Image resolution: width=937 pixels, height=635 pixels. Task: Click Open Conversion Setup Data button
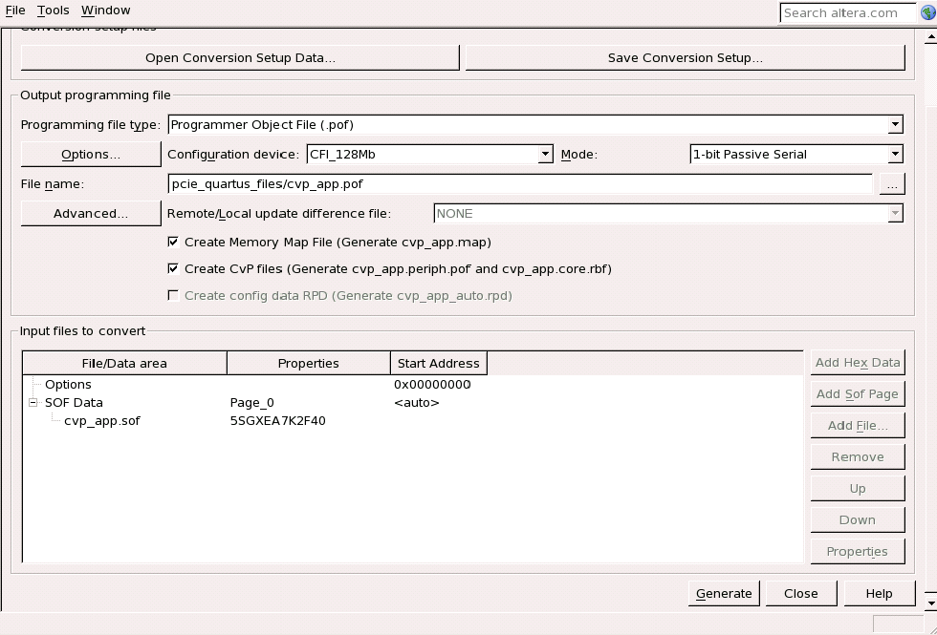[x=240, y=58]
